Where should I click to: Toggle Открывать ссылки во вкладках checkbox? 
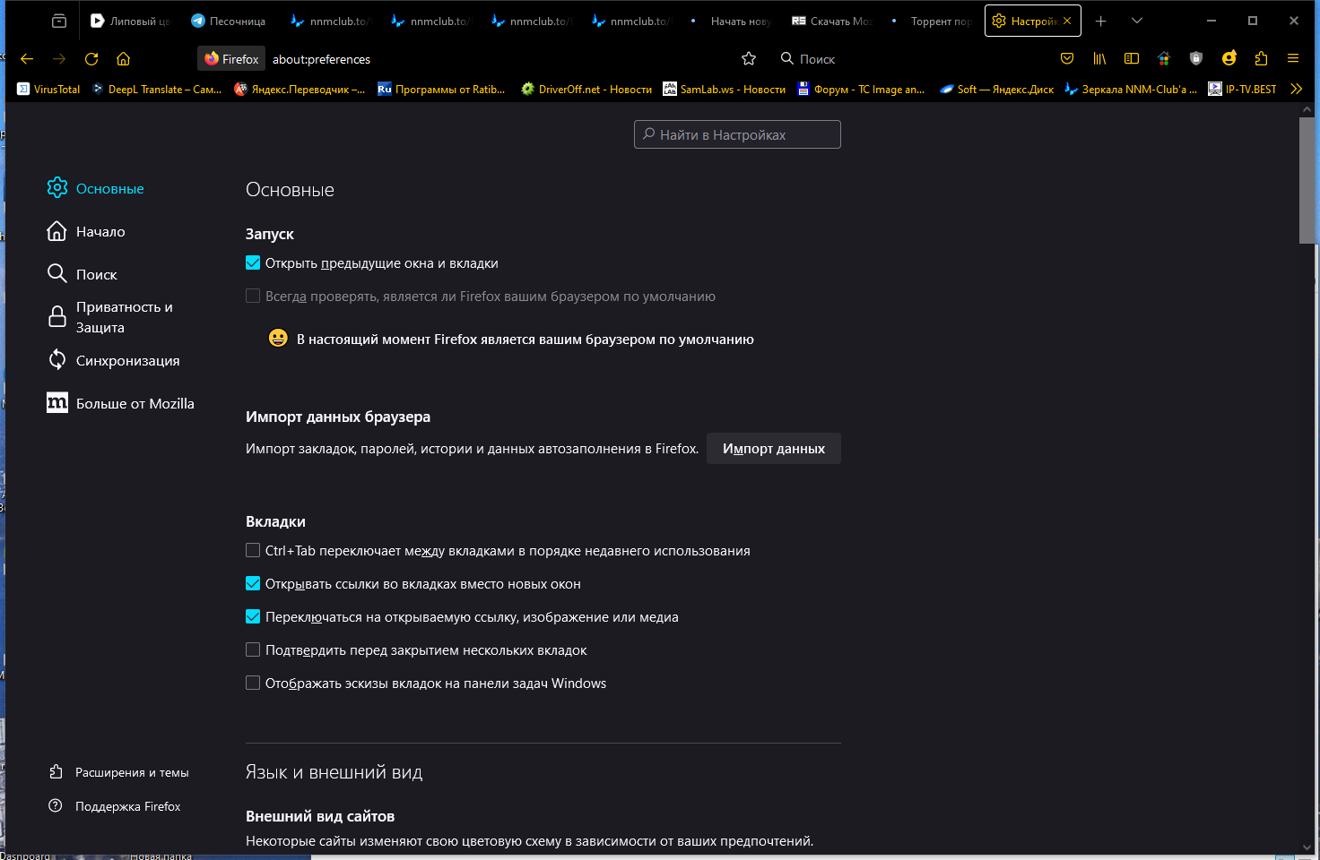(x=253, y=584)
